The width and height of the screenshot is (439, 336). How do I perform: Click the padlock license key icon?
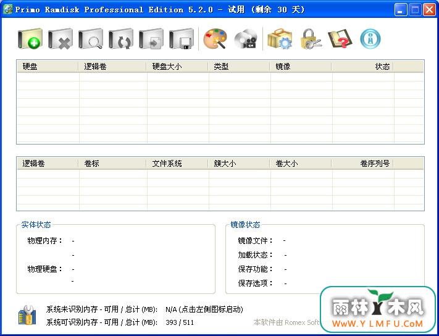(311, 39)
